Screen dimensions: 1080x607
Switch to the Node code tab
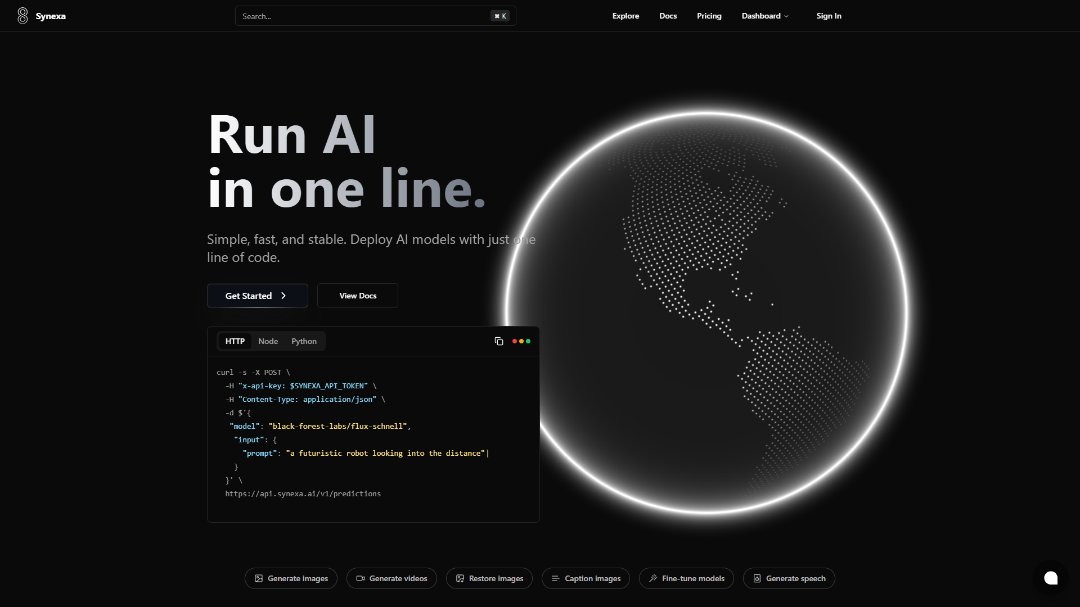pyautogui.click(x=268, y=341)
